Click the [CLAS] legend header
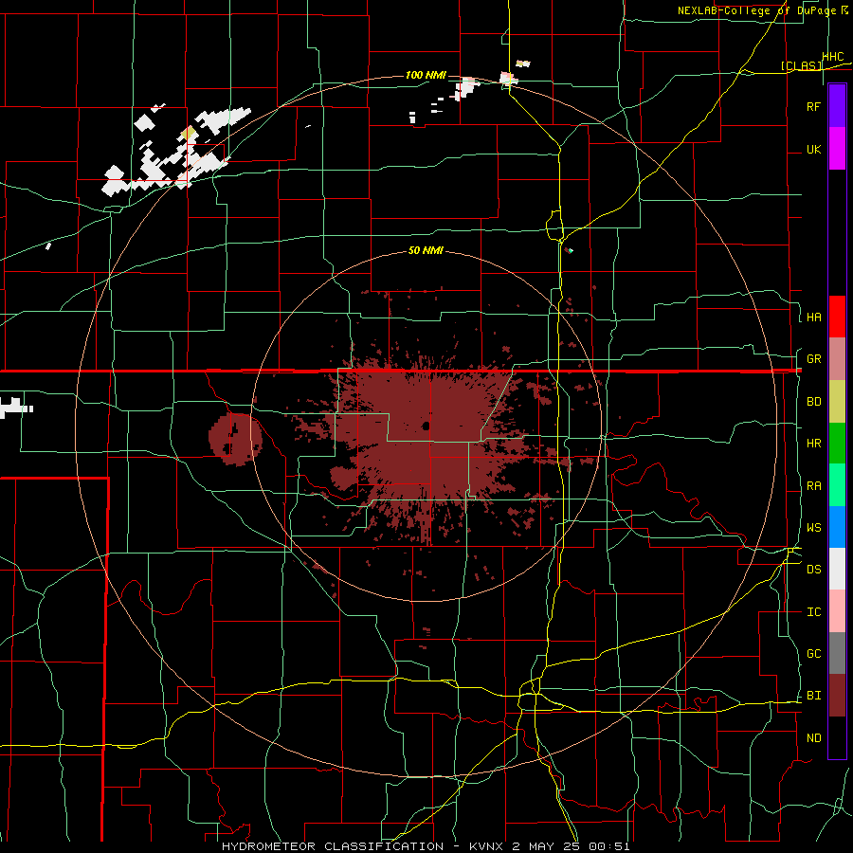The height and width of the screenshot is (853, 853). click(801, 65)
